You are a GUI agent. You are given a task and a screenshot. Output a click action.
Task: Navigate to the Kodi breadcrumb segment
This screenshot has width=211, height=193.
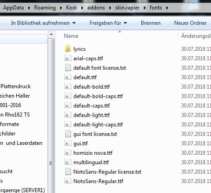tap(72, 8)
